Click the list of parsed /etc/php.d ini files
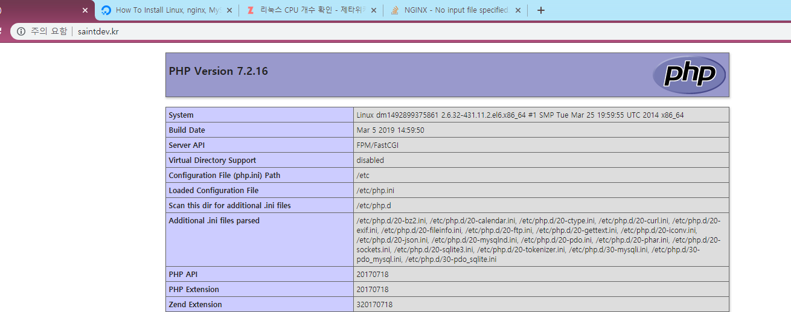Viewport: 791px width, 312px height. point(539,240)
